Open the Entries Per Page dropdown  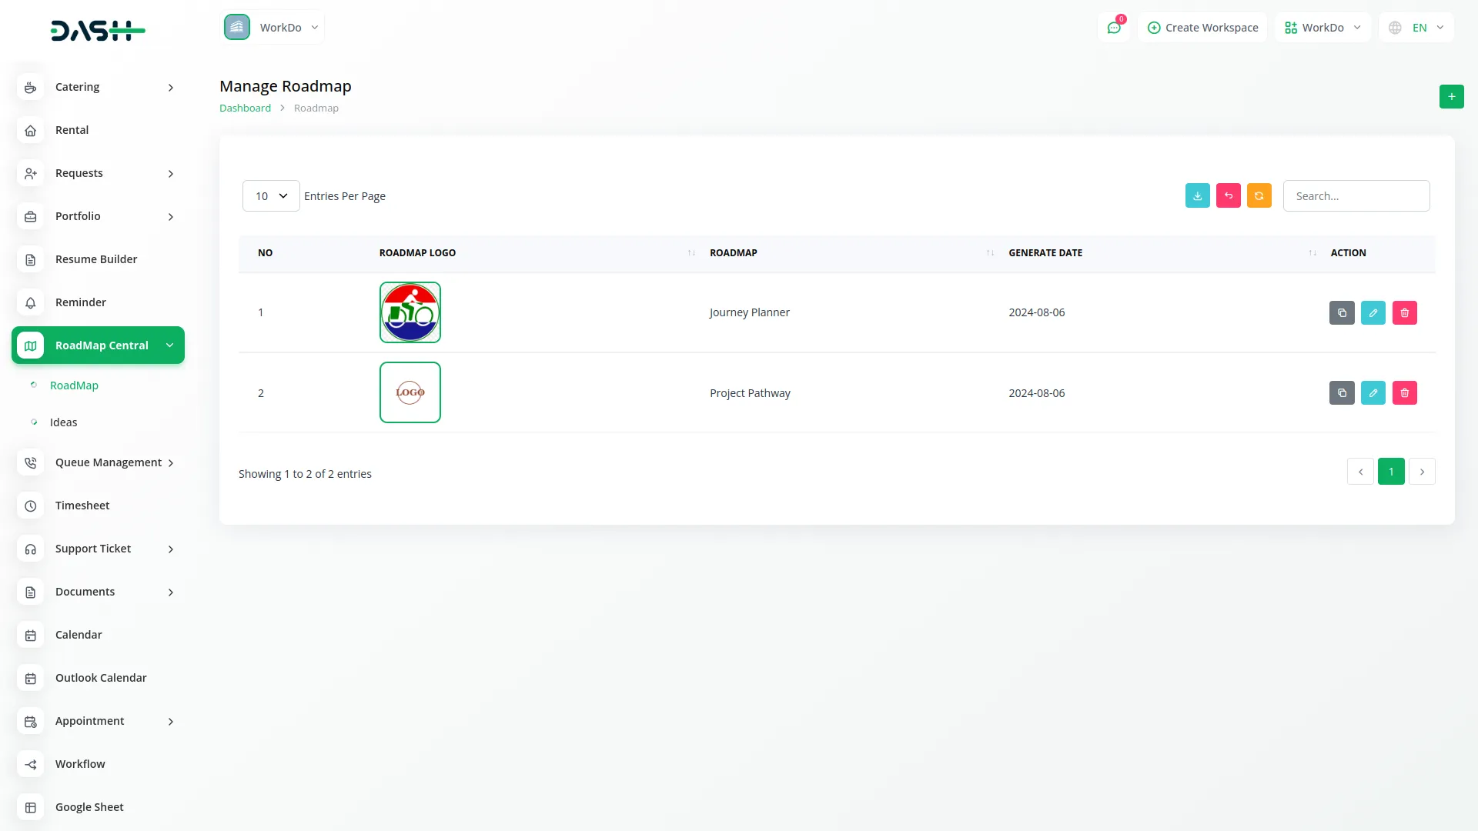270,195
